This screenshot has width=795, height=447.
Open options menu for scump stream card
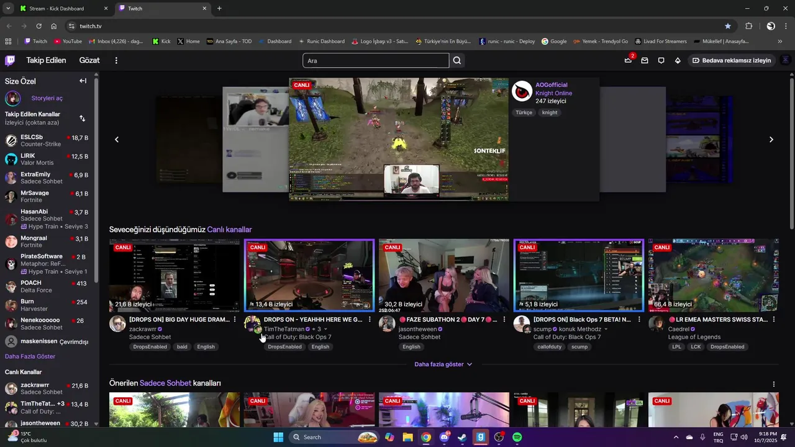tap(639, 320)
